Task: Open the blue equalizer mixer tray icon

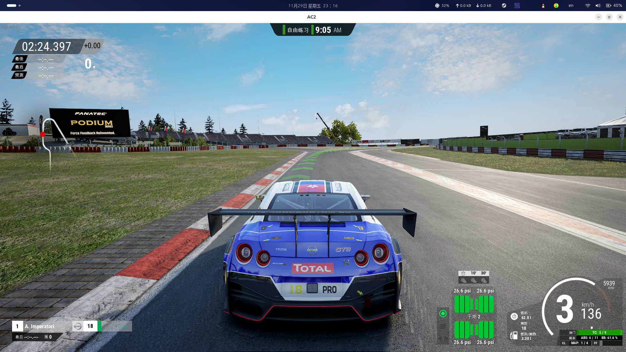Action: pyautogui.click(x=517, y=6)
